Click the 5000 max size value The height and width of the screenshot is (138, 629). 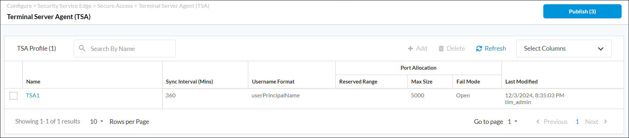coord(418,95)
